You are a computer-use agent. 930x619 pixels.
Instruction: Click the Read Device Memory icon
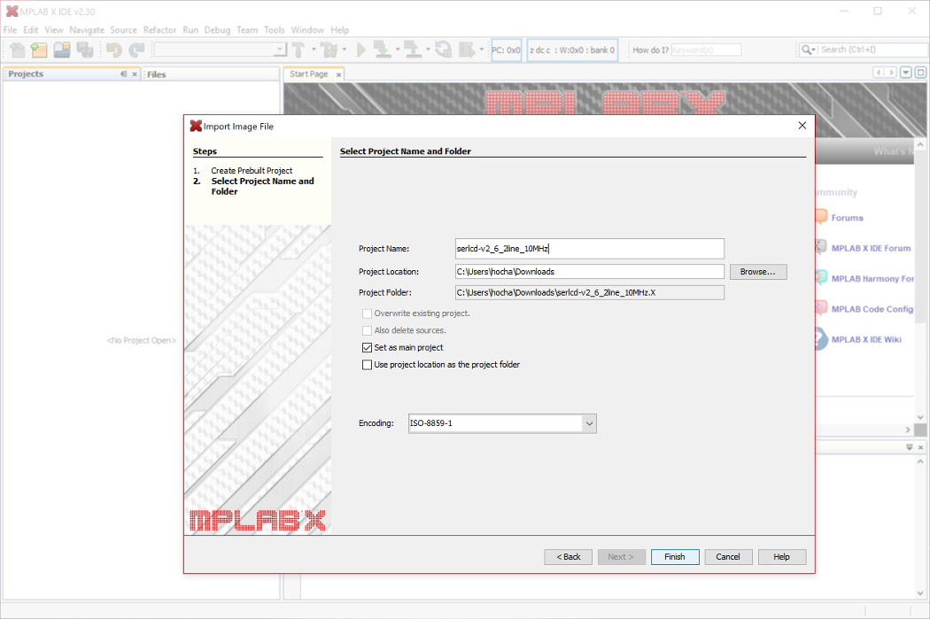(412, 50)
